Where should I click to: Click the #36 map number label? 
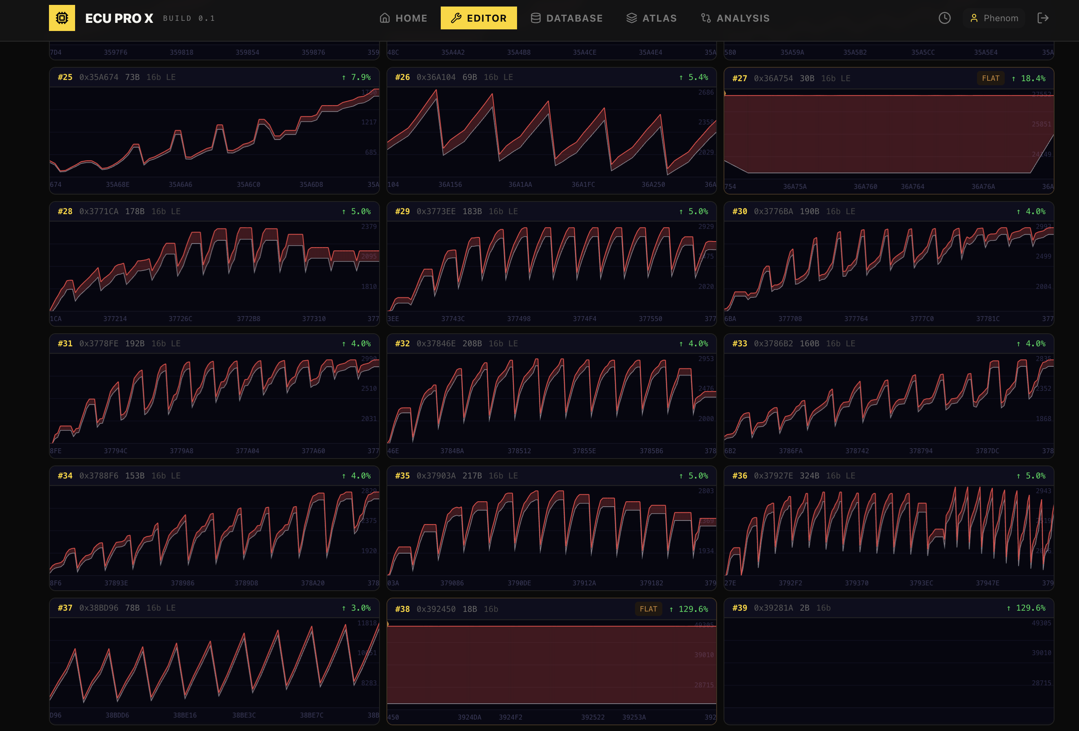[x=739, y=476]
